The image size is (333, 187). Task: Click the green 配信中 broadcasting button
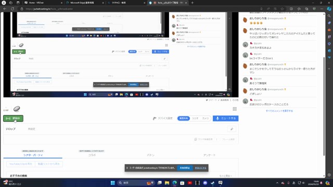coord(13,118)
